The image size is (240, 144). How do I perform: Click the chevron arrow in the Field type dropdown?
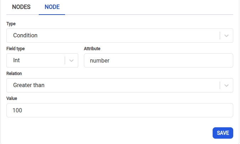(71, 60)
